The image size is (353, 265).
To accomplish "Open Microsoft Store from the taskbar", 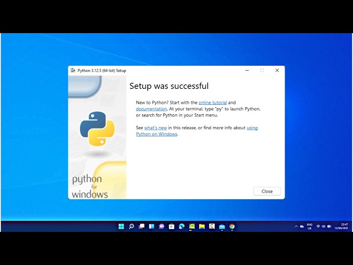I will [172, 226].
